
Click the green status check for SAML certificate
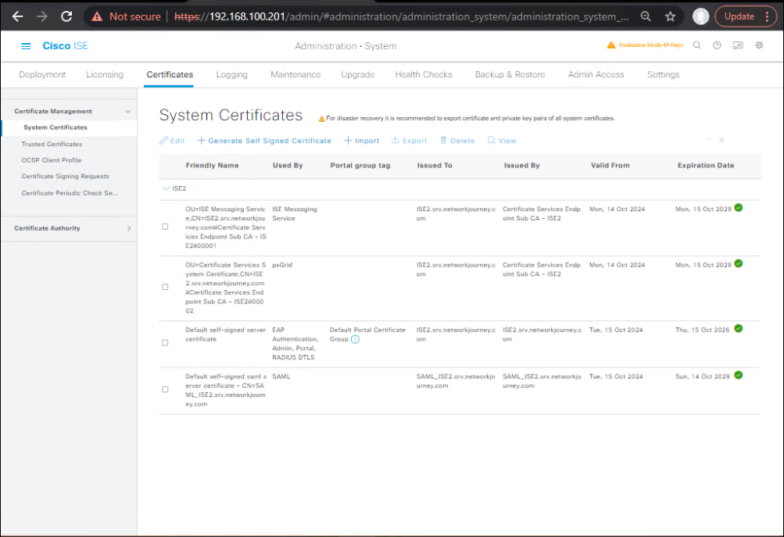click(739, 375)
